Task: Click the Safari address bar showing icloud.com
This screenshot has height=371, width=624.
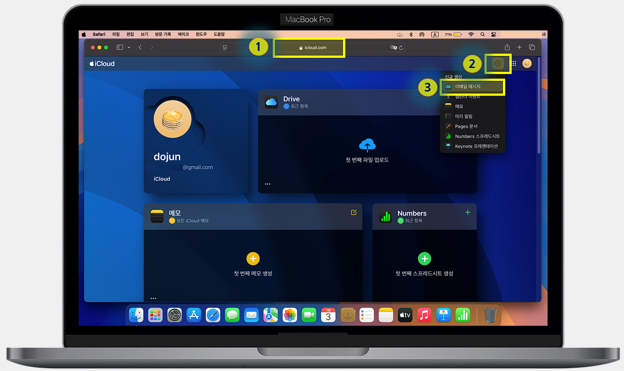Action: (312, 47)
